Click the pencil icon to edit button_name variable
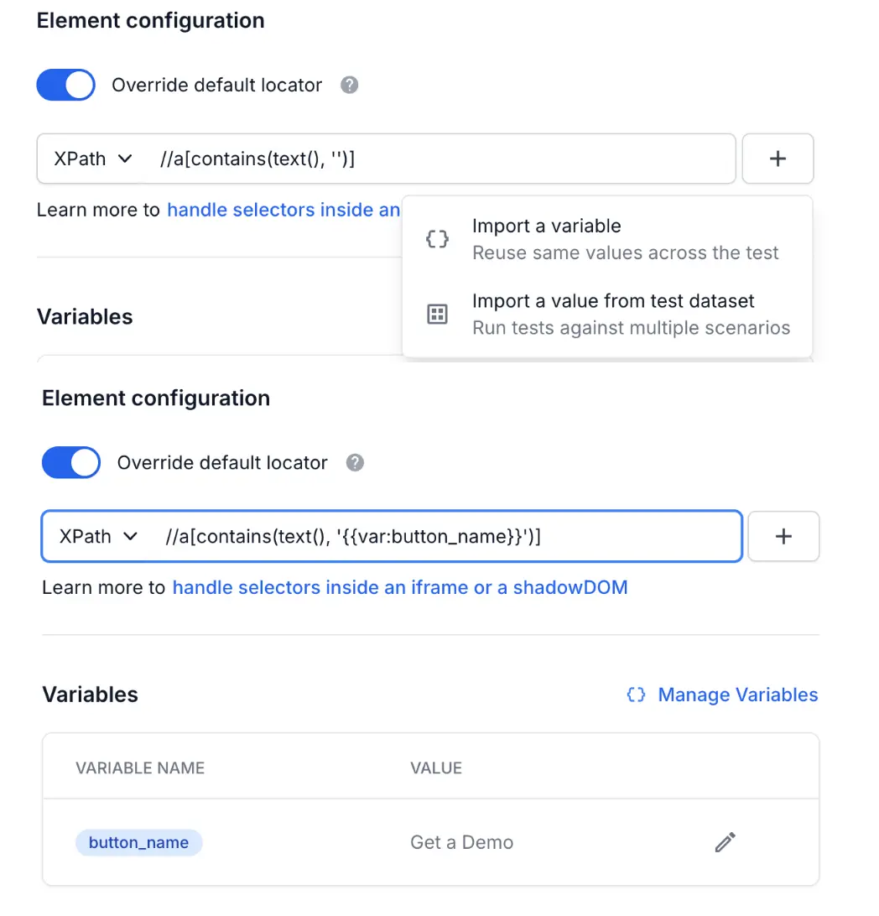The height and width of the screenshot is (916, 879). pyautogui.click(x=726, y=842)
